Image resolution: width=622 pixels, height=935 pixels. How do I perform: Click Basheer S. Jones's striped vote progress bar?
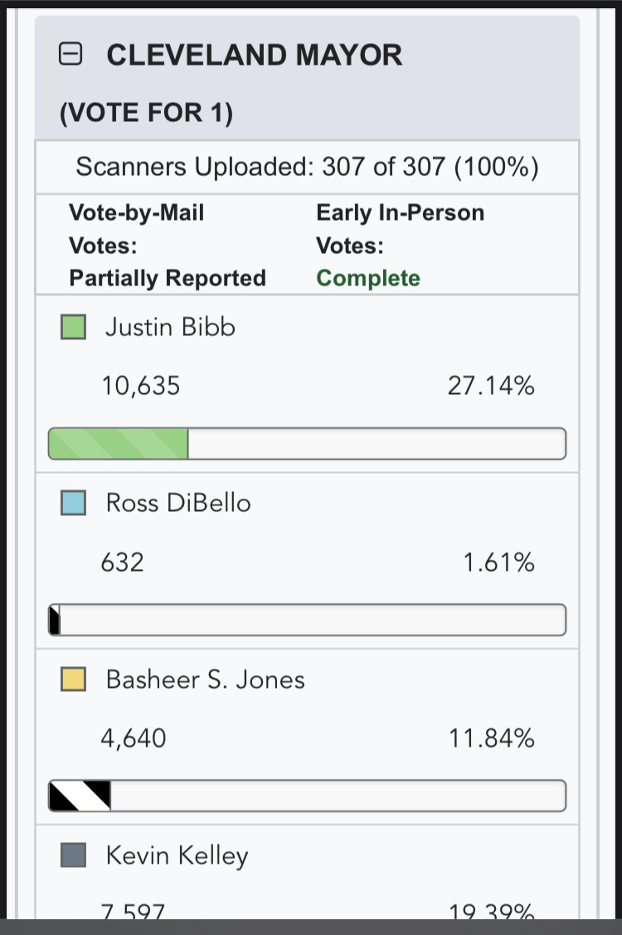pyautogui.click(x=307, y=796)
